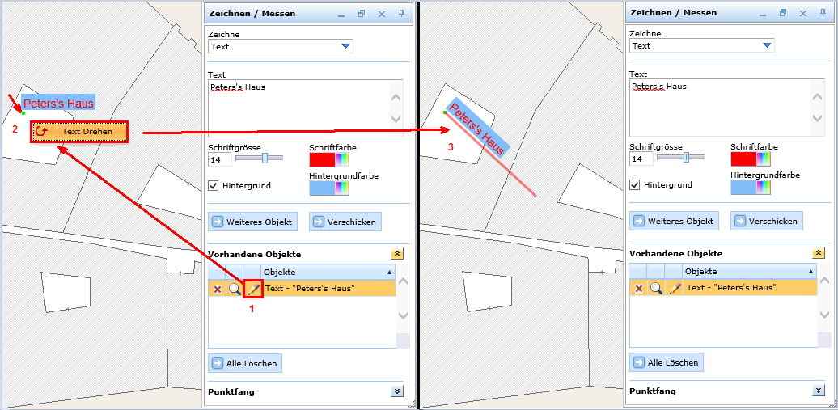Image resolution: width=838 pixels, height=410 pixels.
Task: Open the Zeichne dropdown in left panel
Action: (345, 47)
